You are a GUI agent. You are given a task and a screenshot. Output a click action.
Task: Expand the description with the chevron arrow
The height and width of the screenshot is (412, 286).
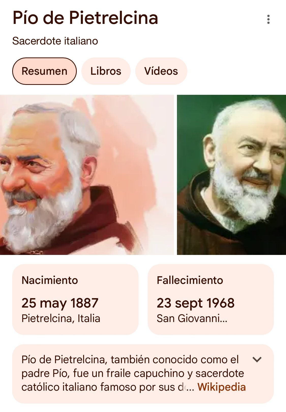(257, 359)
